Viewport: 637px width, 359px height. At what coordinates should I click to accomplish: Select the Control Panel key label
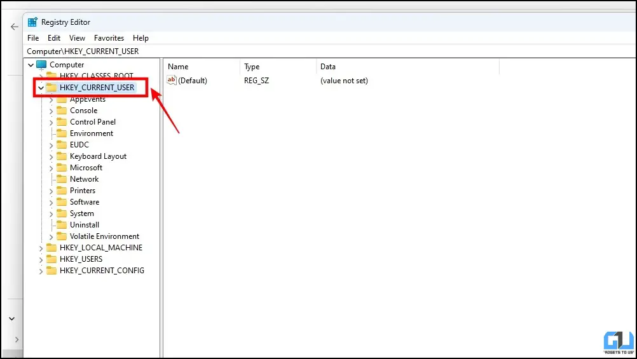pos(93,122)
